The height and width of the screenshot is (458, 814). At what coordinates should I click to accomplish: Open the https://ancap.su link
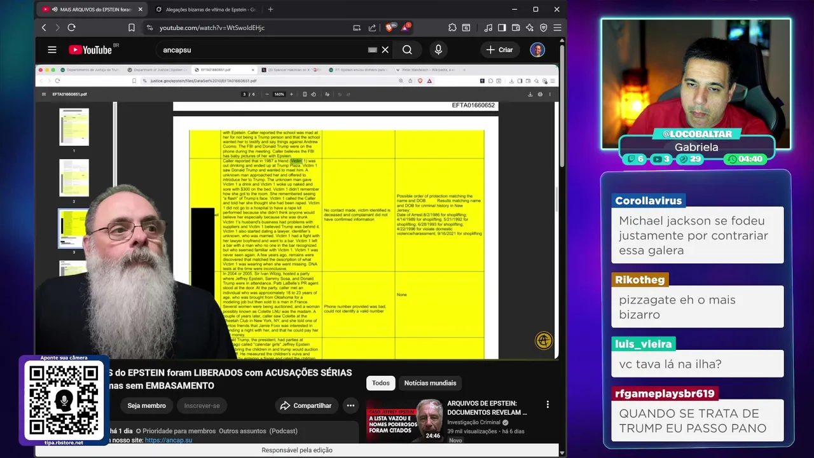[169, 440]
